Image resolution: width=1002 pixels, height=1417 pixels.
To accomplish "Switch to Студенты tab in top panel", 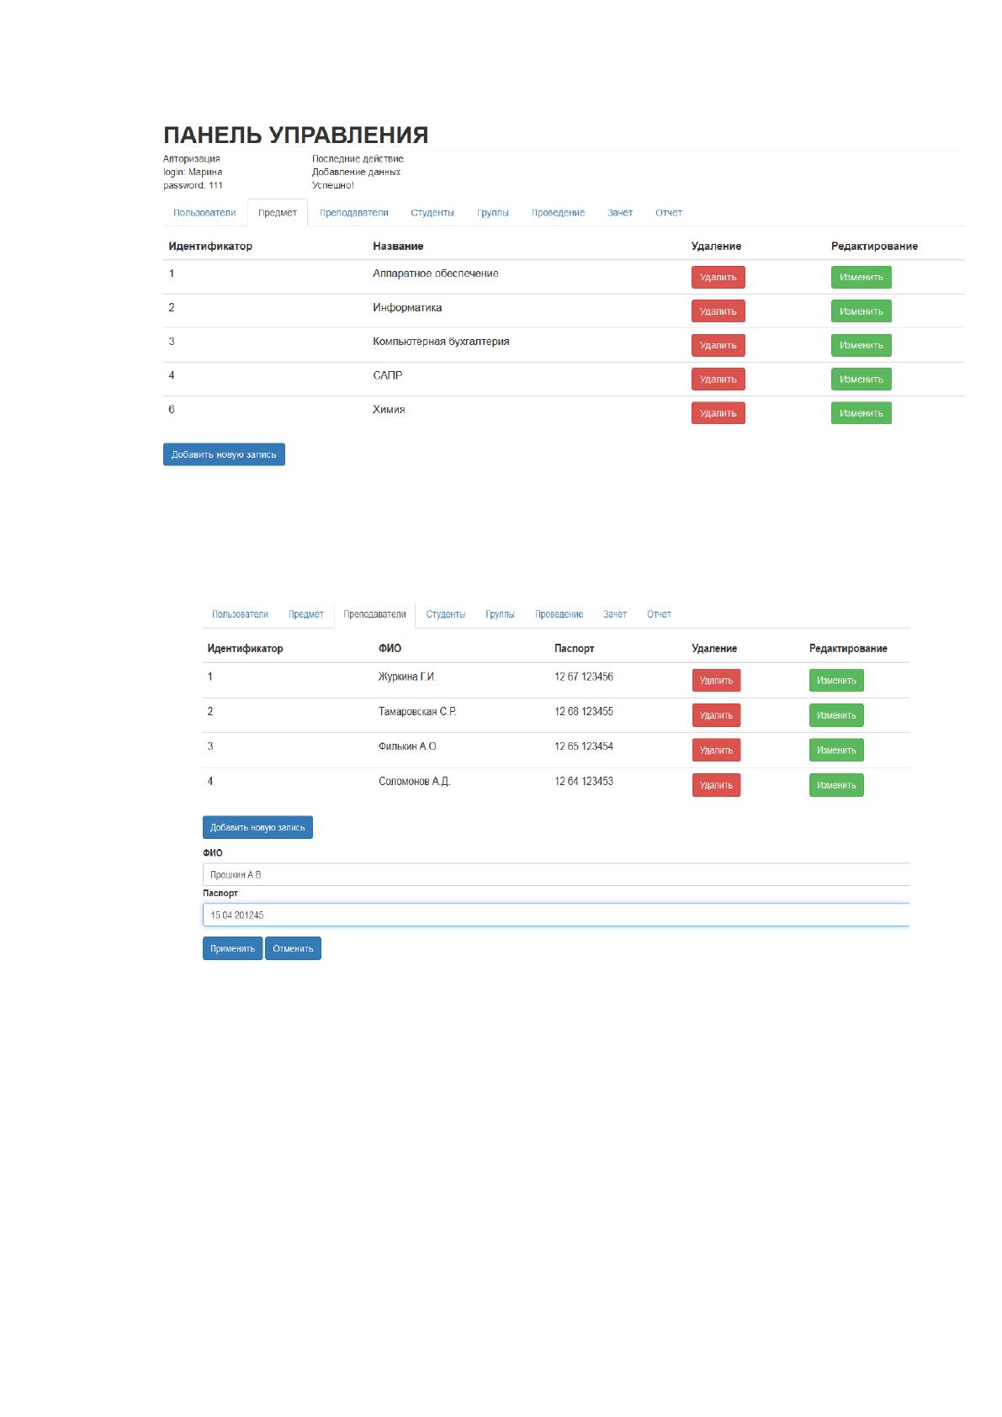I will pyautogui.click(x=432, y=213).
